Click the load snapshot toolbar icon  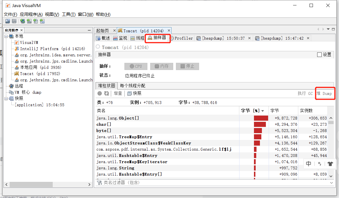pos(7,21)
